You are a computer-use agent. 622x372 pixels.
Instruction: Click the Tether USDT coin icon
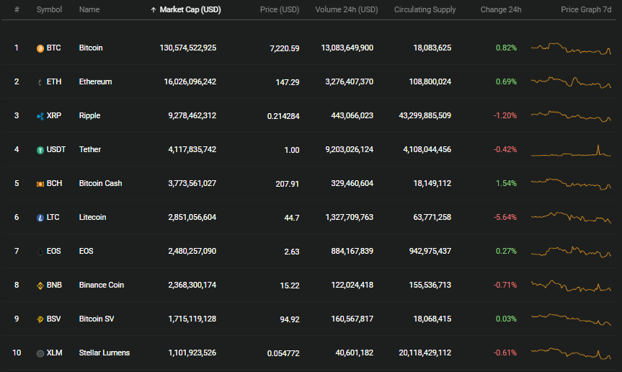40,150
